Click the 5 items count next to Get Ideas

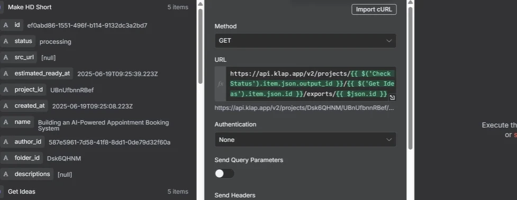pos(178,192)
